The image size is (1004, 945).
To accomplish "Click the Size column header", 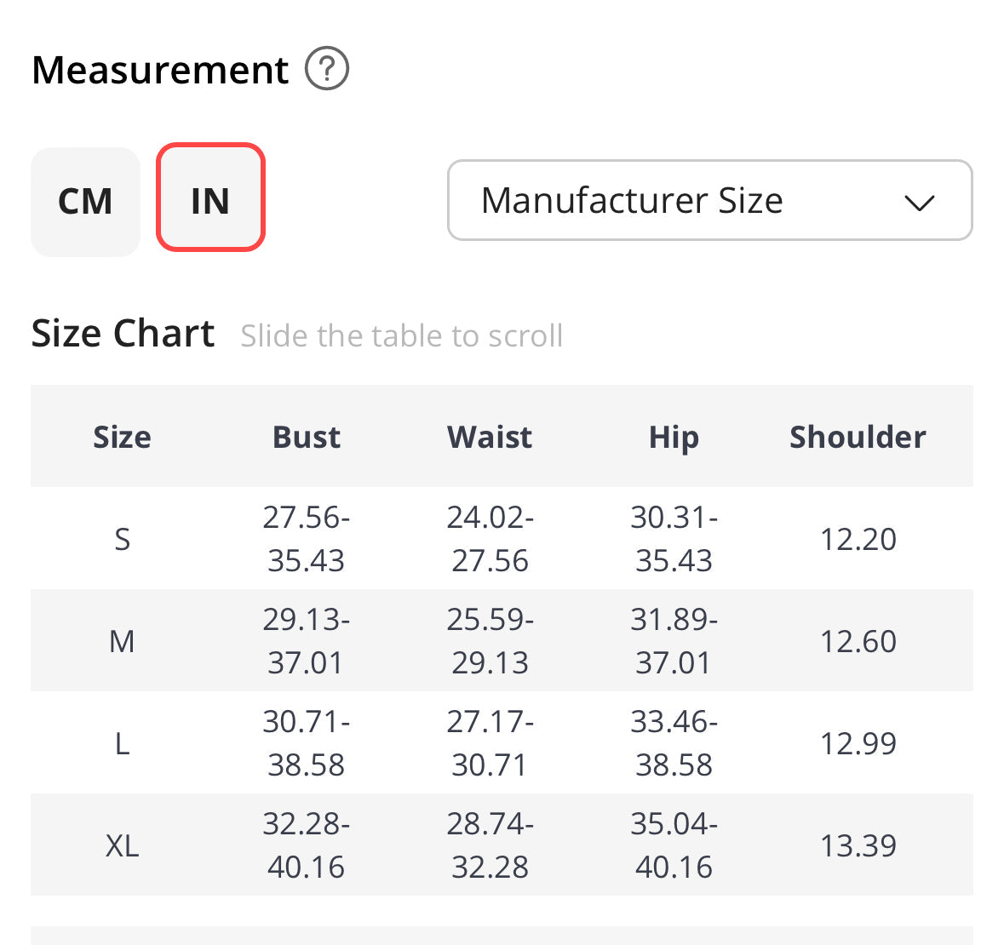I will (122, 437).
